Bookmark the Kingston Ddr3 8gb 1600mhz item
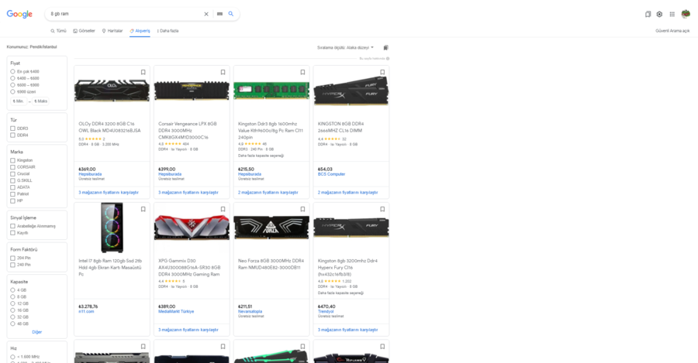This screenshot has height=363, width=698. pos(302,72)
